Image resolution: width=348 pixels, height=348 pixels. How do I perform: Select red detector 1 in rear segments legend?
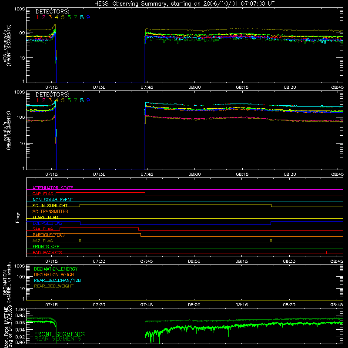37,100
